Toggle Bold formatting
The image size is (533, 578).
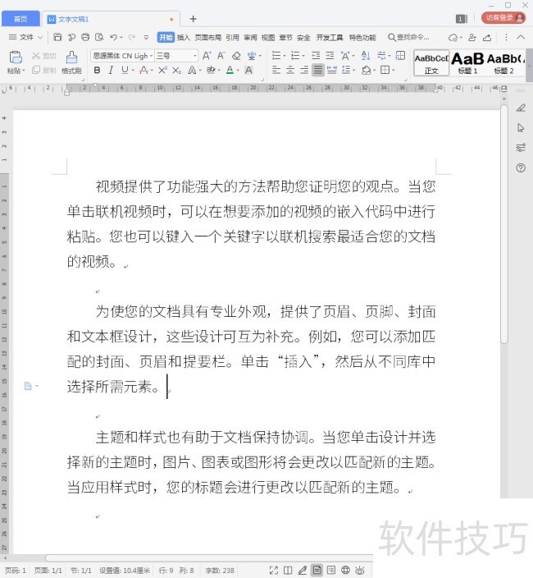pyautogui.click(x=97, y=70)
